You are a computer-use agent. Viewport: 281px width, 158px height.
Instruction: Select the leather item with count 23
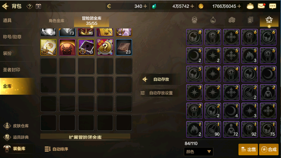[124, 47]
